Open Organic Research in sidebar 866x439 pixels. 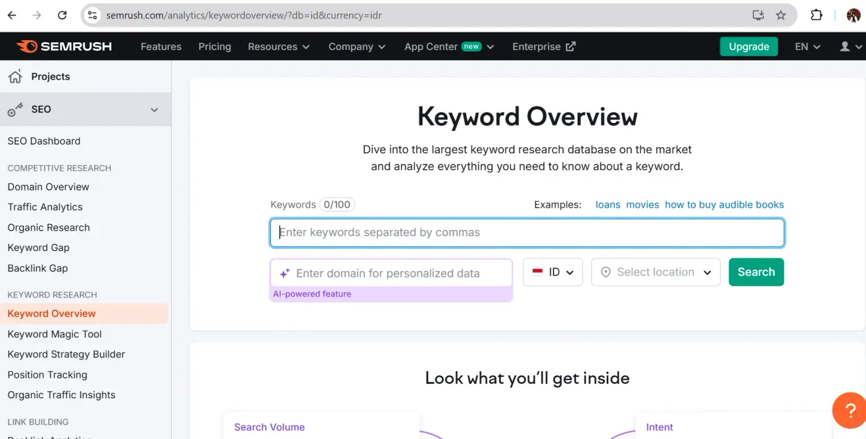49,228
